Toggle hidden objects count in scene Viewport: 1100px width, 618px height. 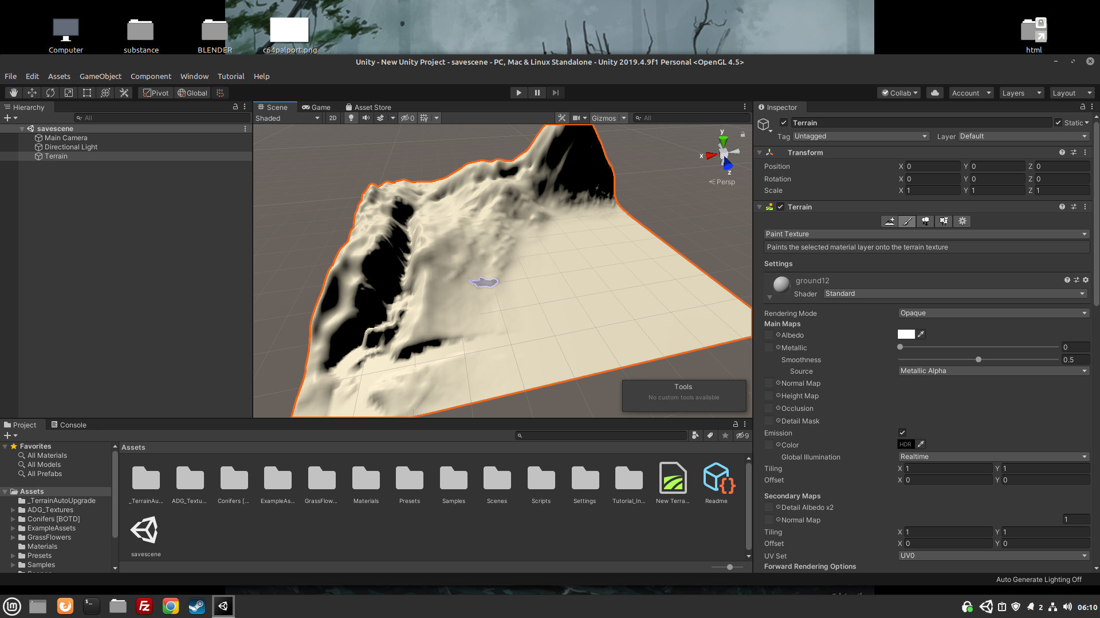(407, 118)
